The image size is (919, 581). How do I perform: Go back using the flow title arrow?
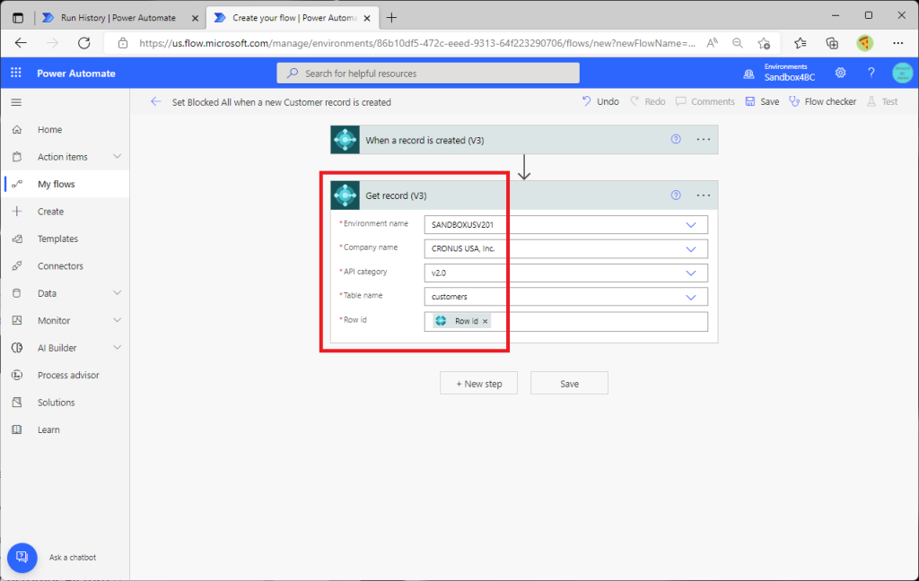pos(155,101)
